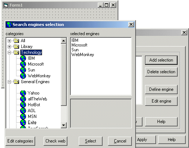Select the All tree label
This screenshot has height=148, width=189.
click(23, 41)
